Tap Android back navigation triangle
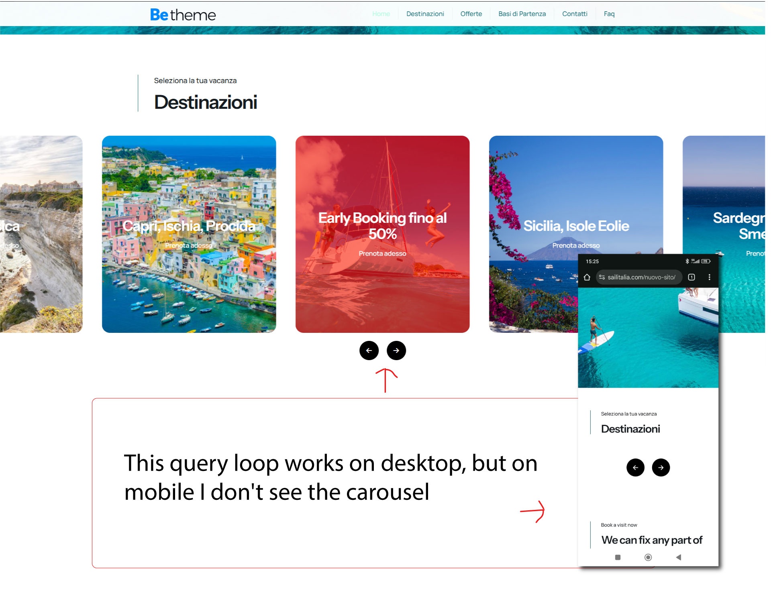 pyautogui.click(x=678, y=557)
